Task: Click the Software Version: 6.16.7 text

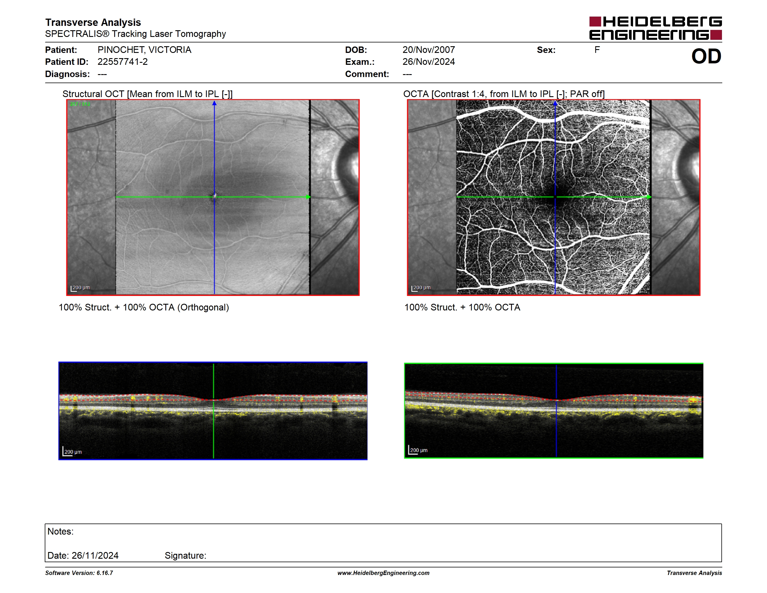Action: (x=79, y=573)
